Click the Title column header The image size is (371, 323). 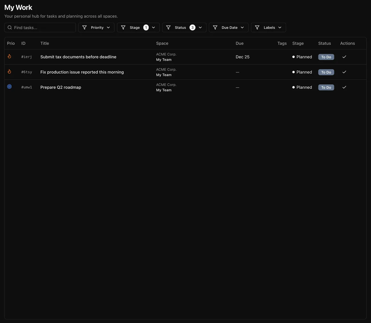tap(45, 43)
